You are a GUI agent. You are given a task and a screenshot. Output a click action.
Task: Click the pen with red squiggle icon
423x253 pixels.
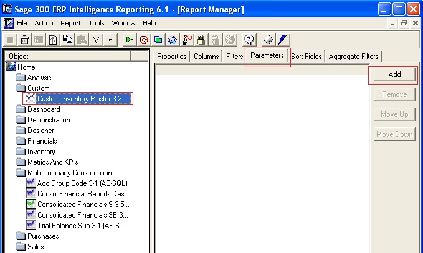pyautogui.click(x=187, y=40)
